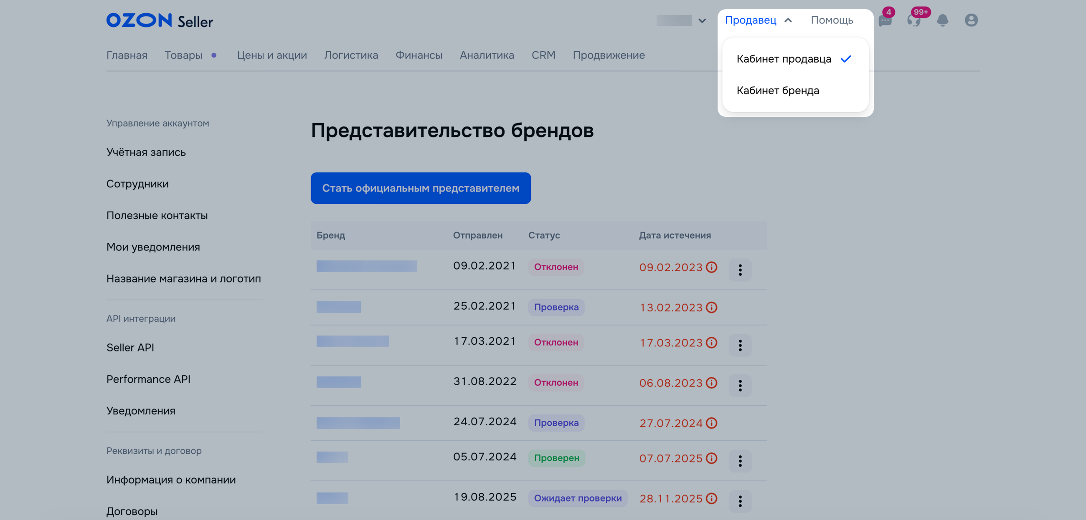Image resolution: width=1086 pixels, height=520 pixels.
Task: Open chat messages icon with badge 4
Action: (885, 20)
